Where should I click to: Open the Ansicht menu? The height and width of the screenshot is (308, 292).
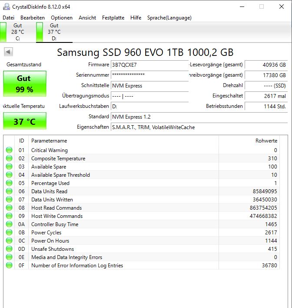(x=87, y=18)
